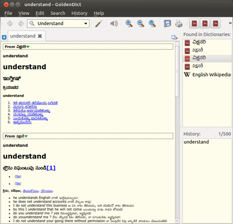Play pronunciation with the speaker icon
The image size is (233, 224).
click(x=114, y=24)
